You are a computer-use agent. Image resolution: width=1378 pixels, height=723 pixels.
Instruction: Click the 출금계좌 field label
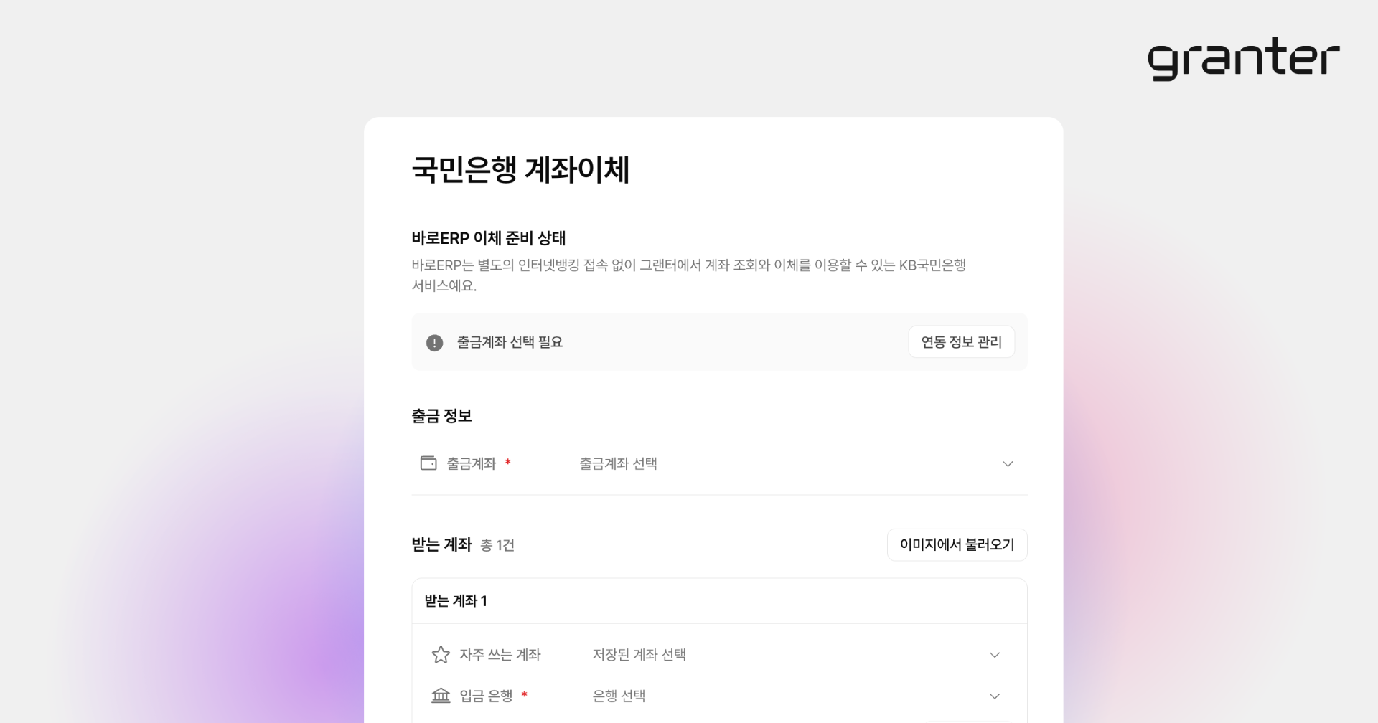(472, 463)
